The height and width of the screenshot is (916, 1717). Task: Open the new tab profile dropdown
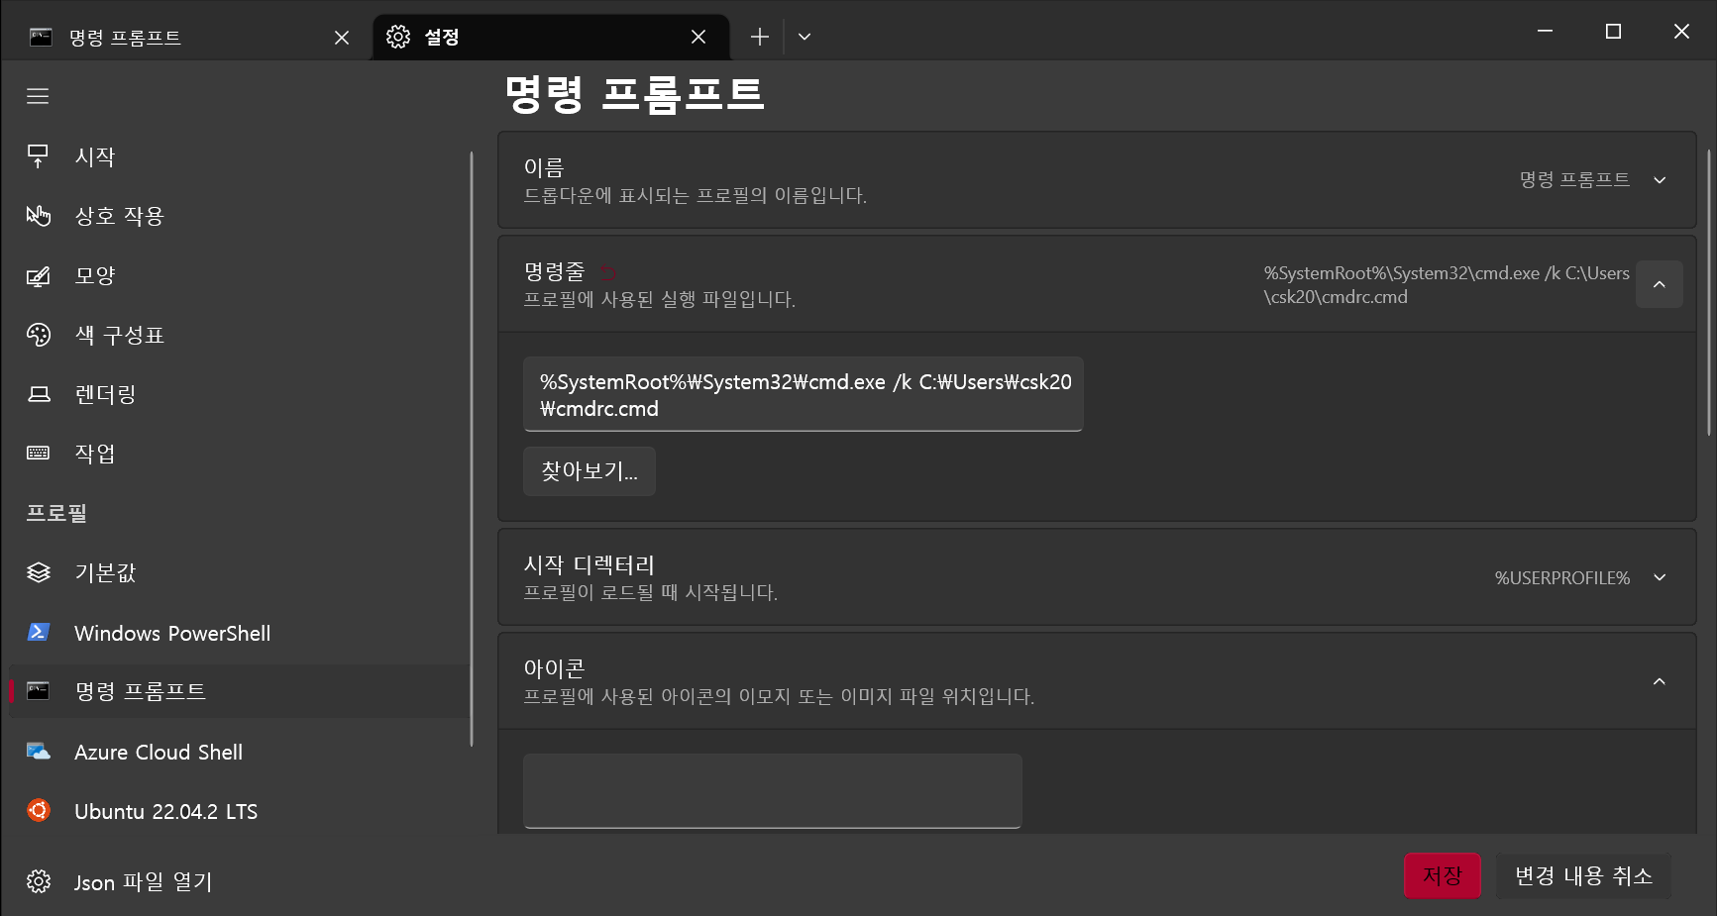(x=805, y=37)
